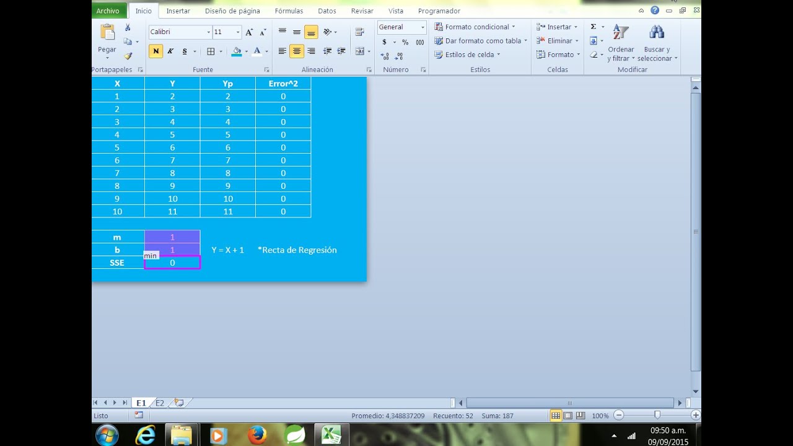
Task: Click the Copy icon in Portapapeles
Action: coord(128,42)
